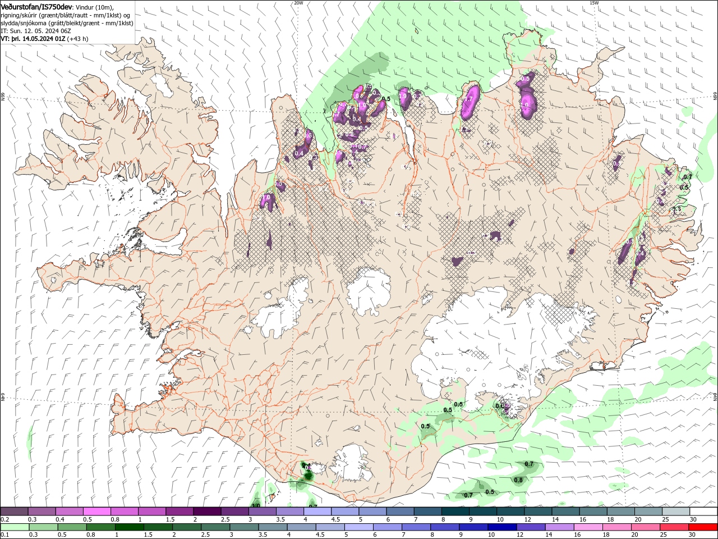Pick the 18 pink swatch in lower legend row

(616, 527)
